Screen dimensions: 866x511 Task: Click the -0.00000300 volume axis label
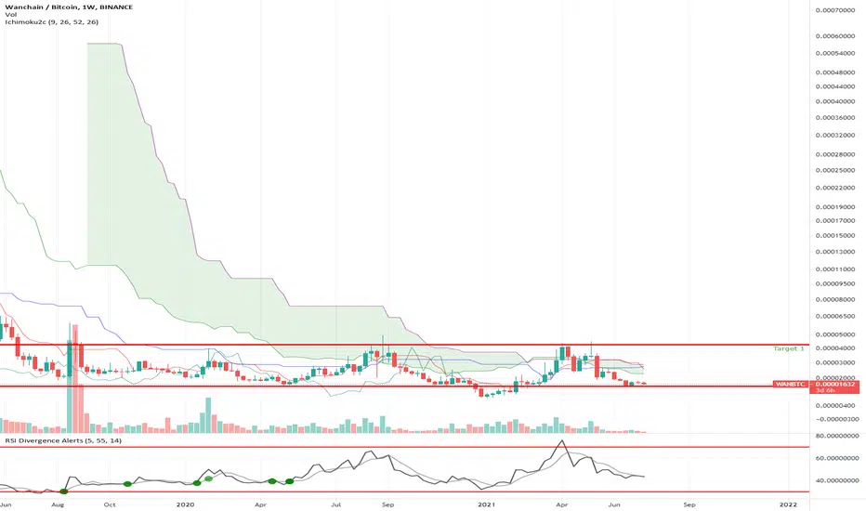pyautogui.click(x=835, y=419)
